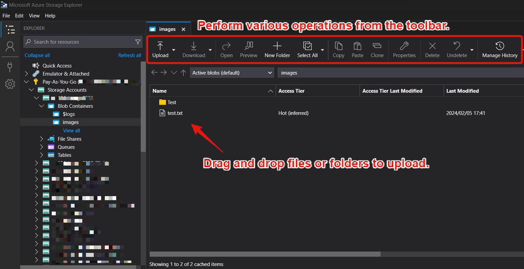Screen dimensions: 524x269
Task: Open Settings gear in activity bar
Action: (10, 84)
